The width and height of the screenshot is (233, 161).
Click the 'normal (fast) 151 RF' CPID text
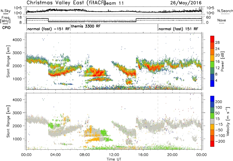point(178,29)
